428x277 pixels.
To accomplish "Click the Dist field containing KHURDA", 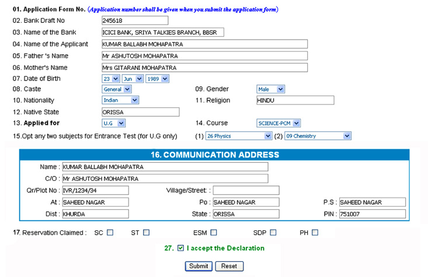I will pyautogui.click(x=95, y=214).
